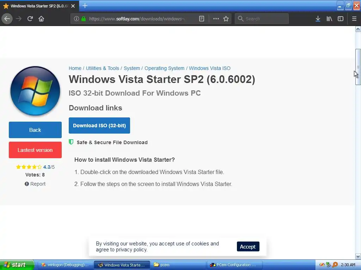361x270 pixels.
Task: Click Download ISO (32-bit) button
Action: 99,126
